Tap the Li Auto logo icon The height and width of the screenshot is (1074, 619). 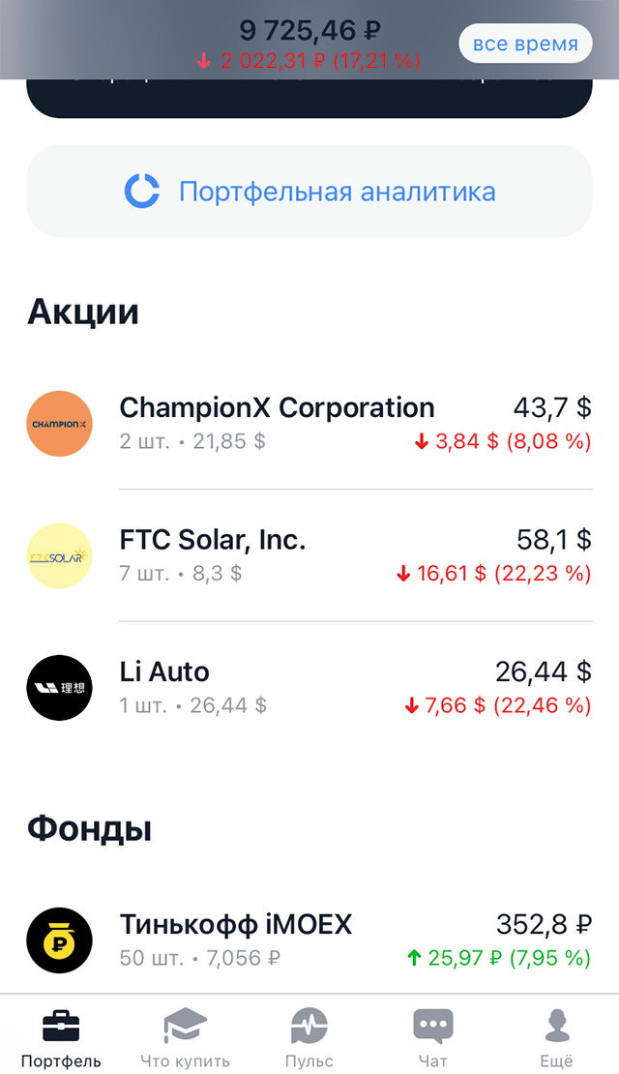[x=60, y=687]
